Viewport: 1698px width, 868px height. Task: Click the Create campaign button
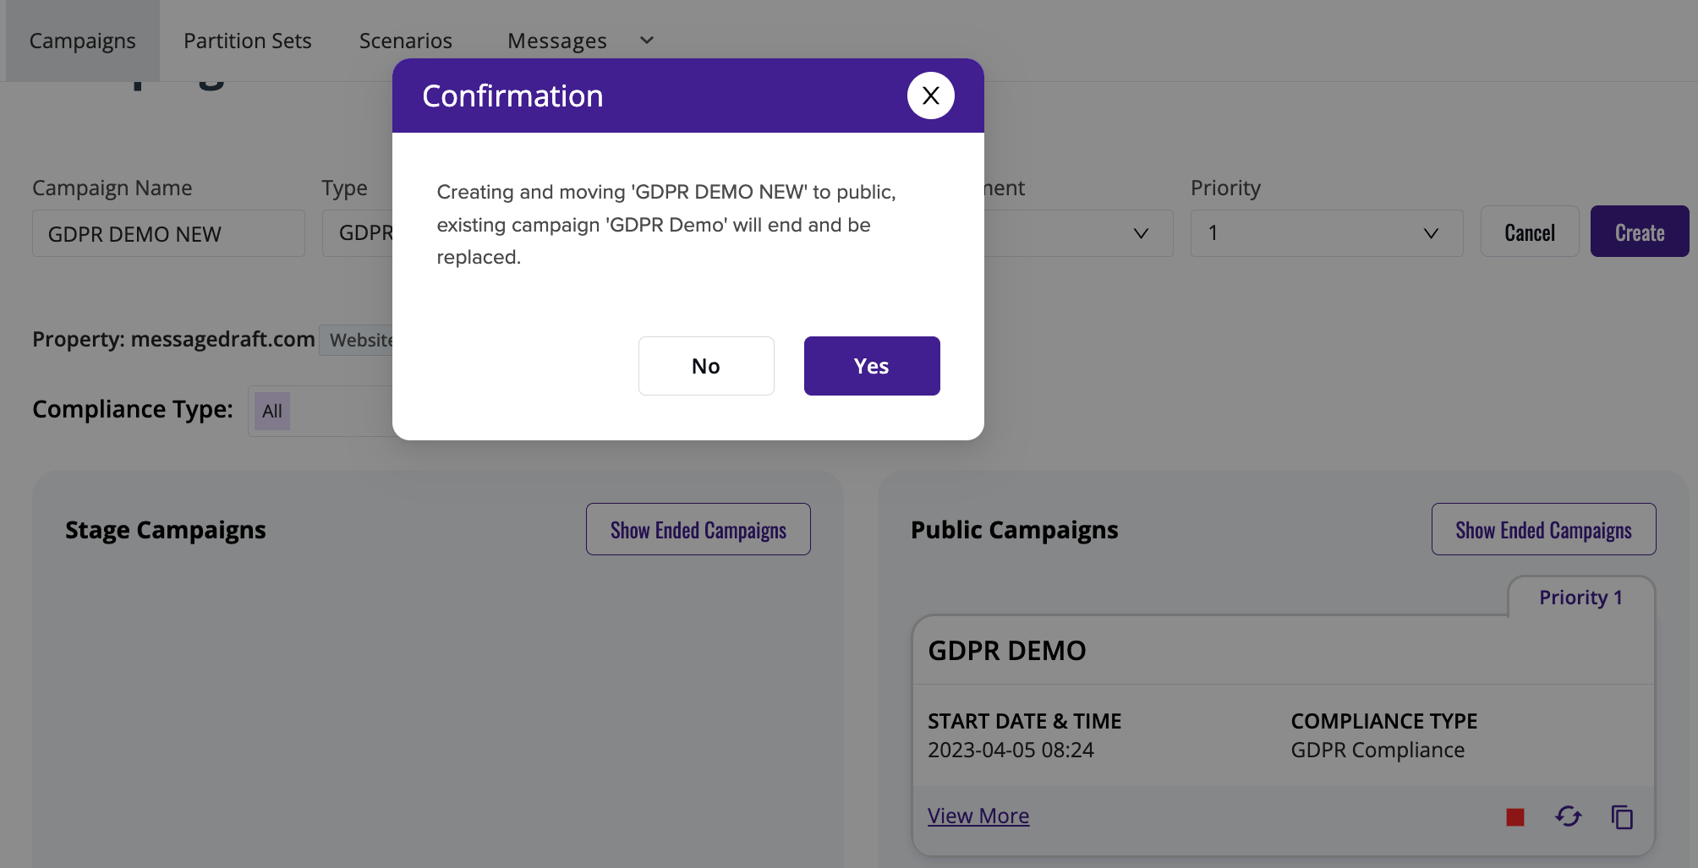pos(1639,232)
